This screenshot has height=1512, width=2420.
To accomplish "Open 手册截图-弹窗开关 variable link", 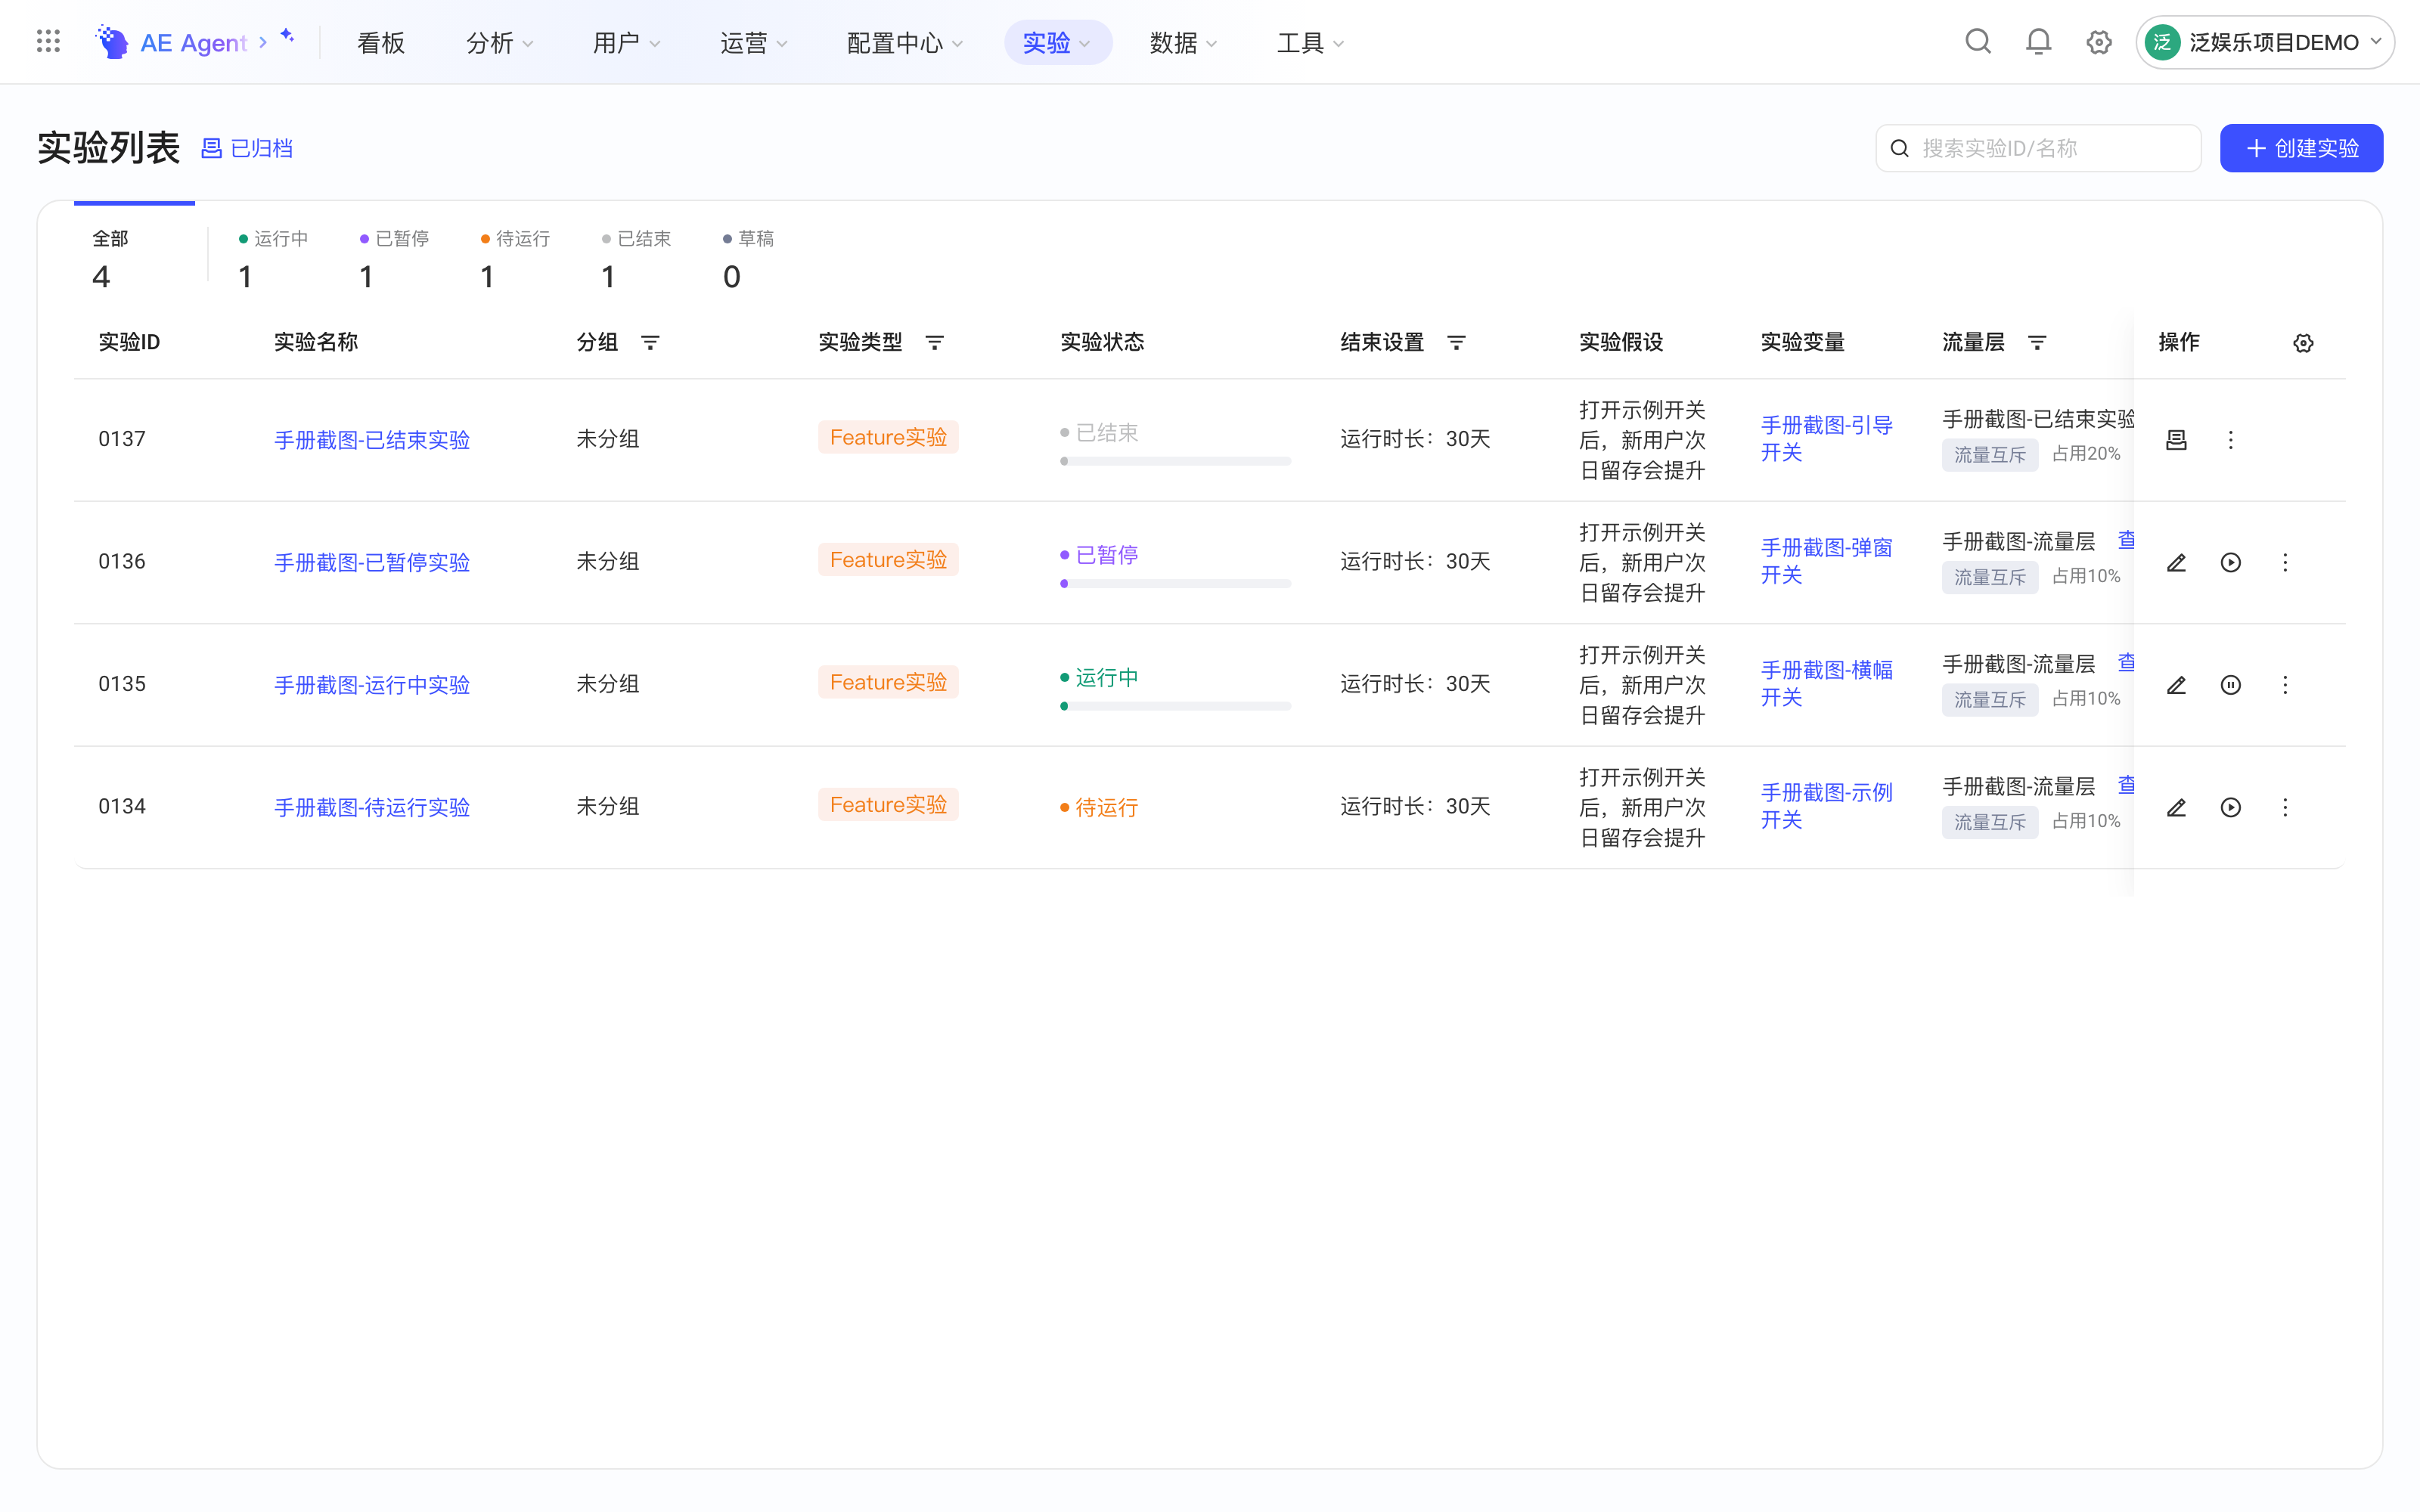I will 1826,561.
